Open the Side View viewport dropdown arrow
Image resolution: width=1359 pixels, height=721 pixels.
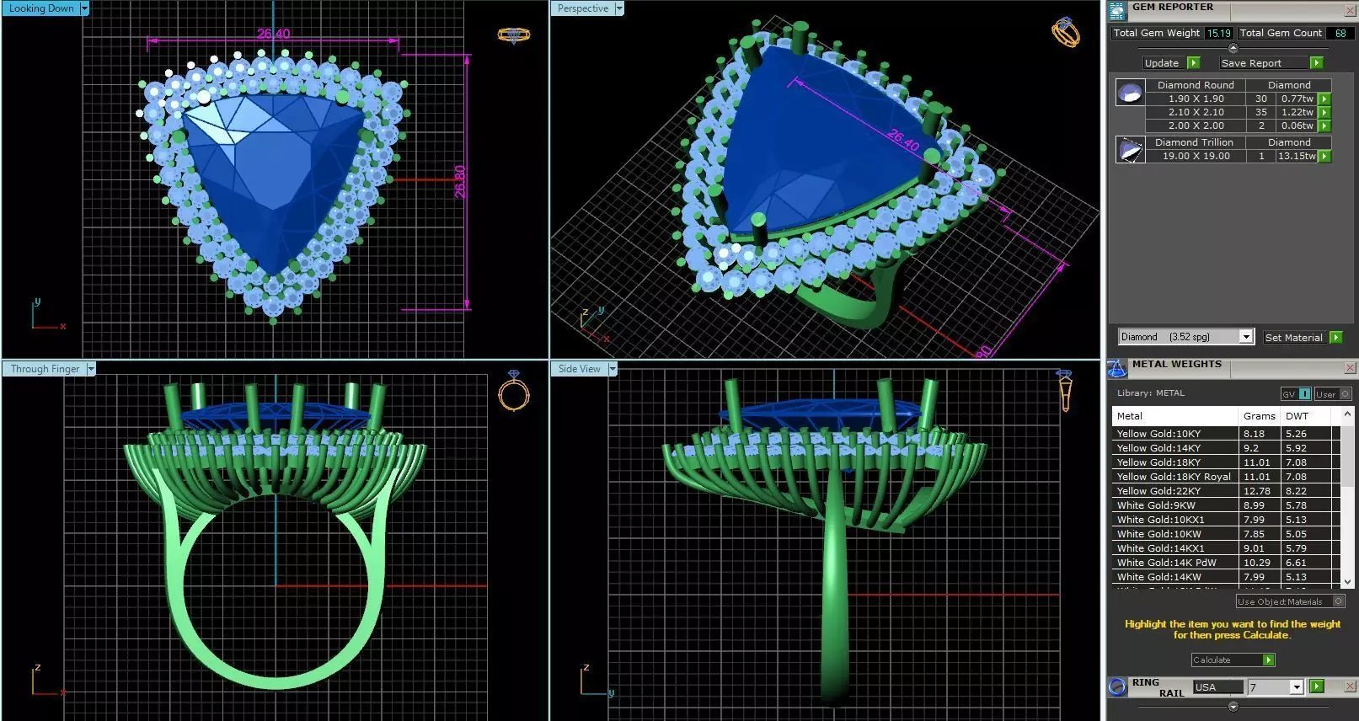click(x=613, y=369)
